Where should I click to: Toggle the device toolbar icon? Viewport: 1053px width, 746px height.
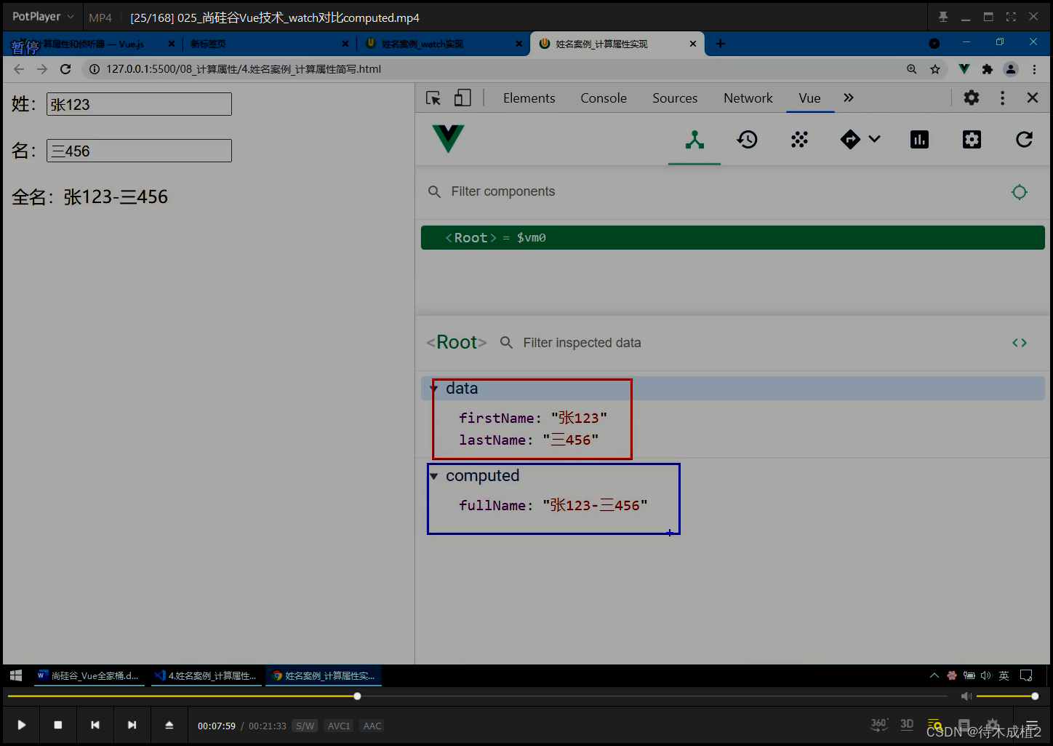(x=463, y=98)
